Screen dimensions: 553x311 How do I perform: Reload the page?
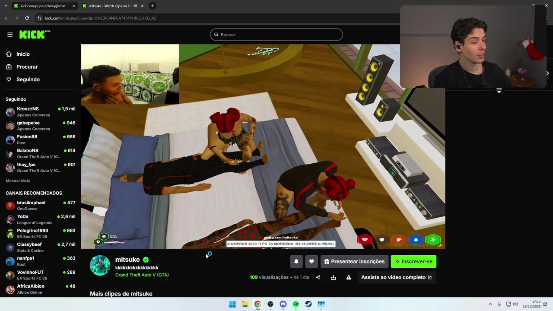coord(27,18)
